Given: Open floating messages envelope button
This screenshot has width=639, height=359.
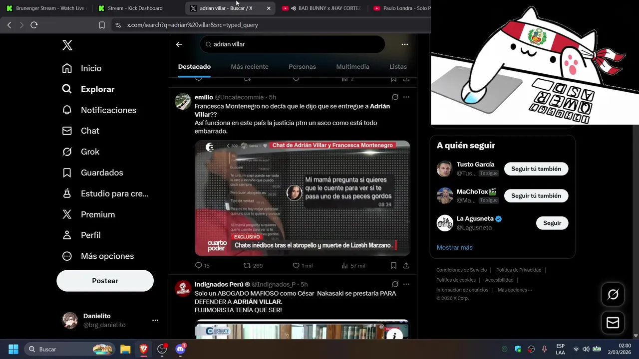Looking at the screenshot, I should (613, 323).
